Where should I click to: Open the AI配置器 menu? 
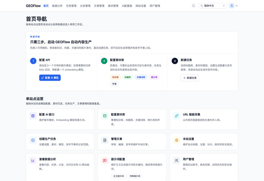[127, 6]
